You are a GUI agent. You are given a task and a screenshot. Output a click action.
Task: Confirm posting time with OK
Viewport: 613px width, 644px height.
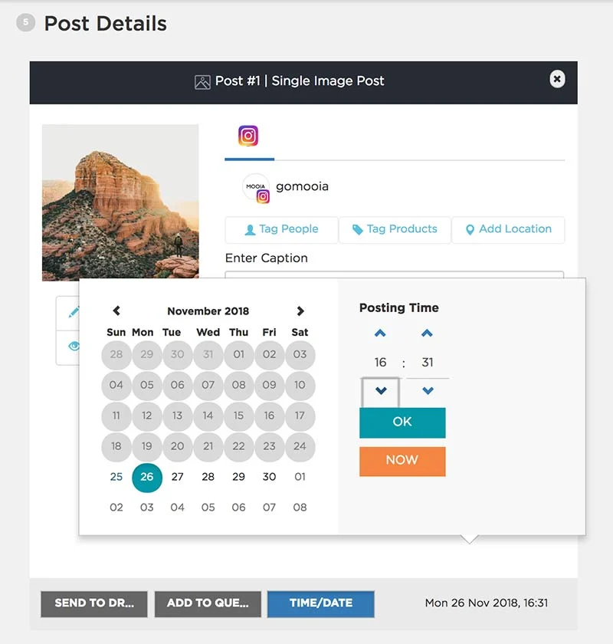(402, 422)
